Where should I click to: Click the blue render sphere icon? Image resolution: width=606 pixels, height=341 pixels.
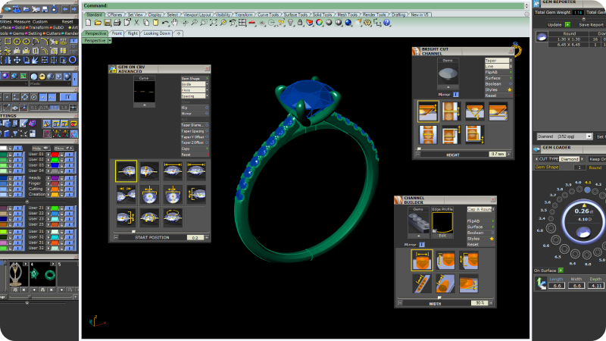coord(348,23)
